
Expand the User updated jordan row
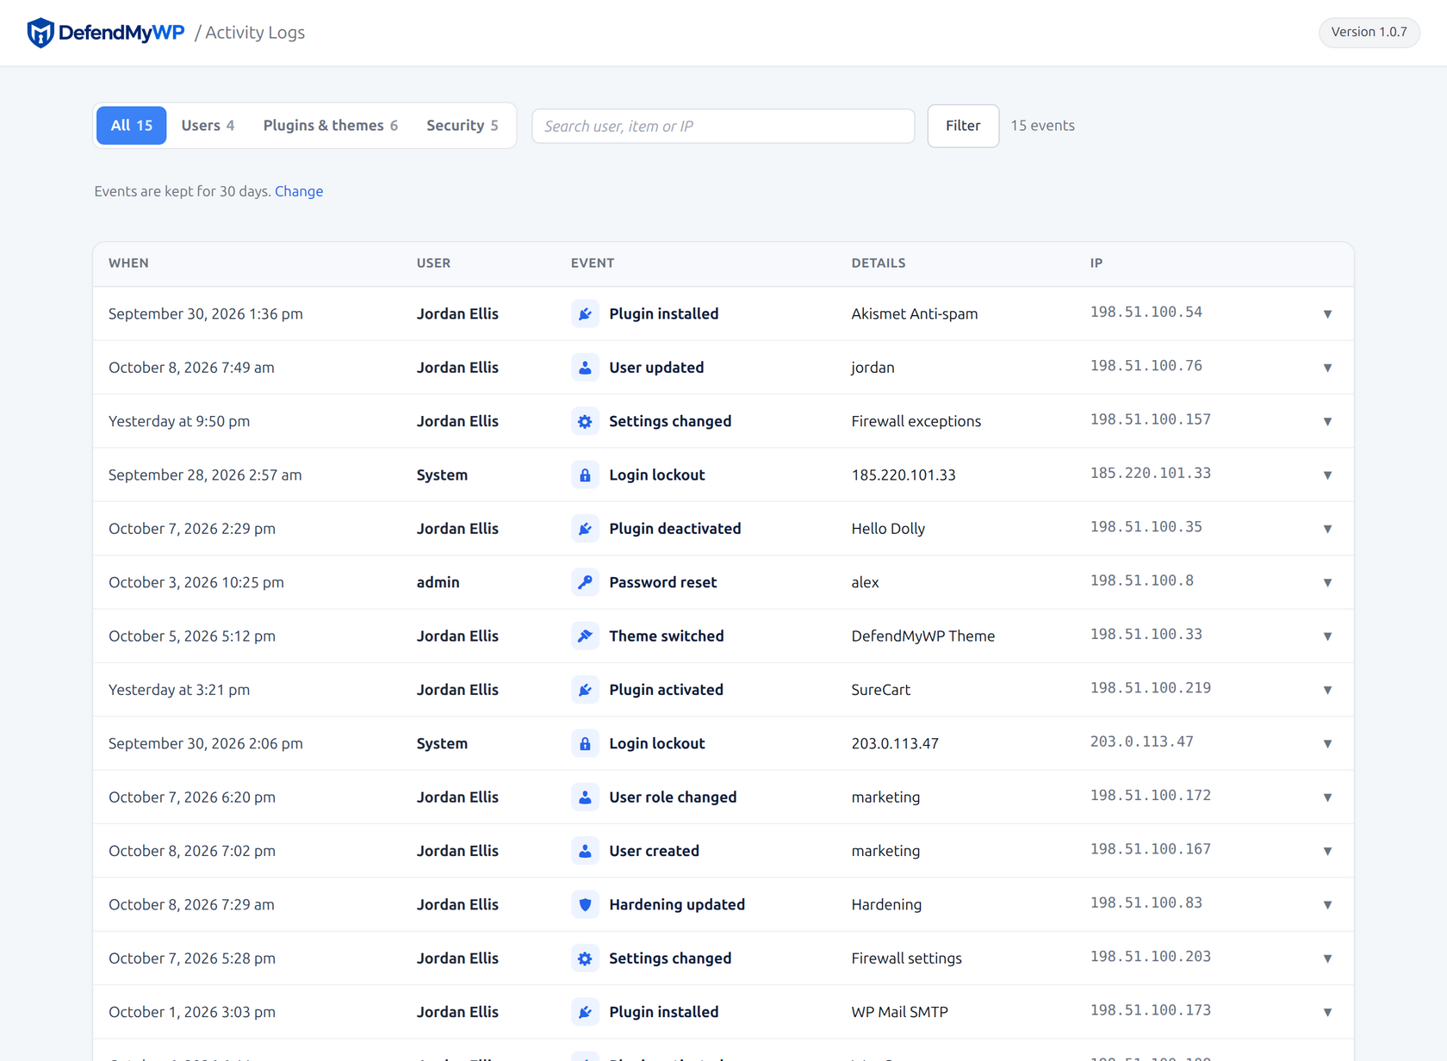pyautogui.click(x=1327, y=368)
